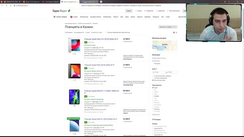Open iPad (2019) 32Gb product image
Image resolution: width=244 pixels, height=137 pixels.
[74, 71]
